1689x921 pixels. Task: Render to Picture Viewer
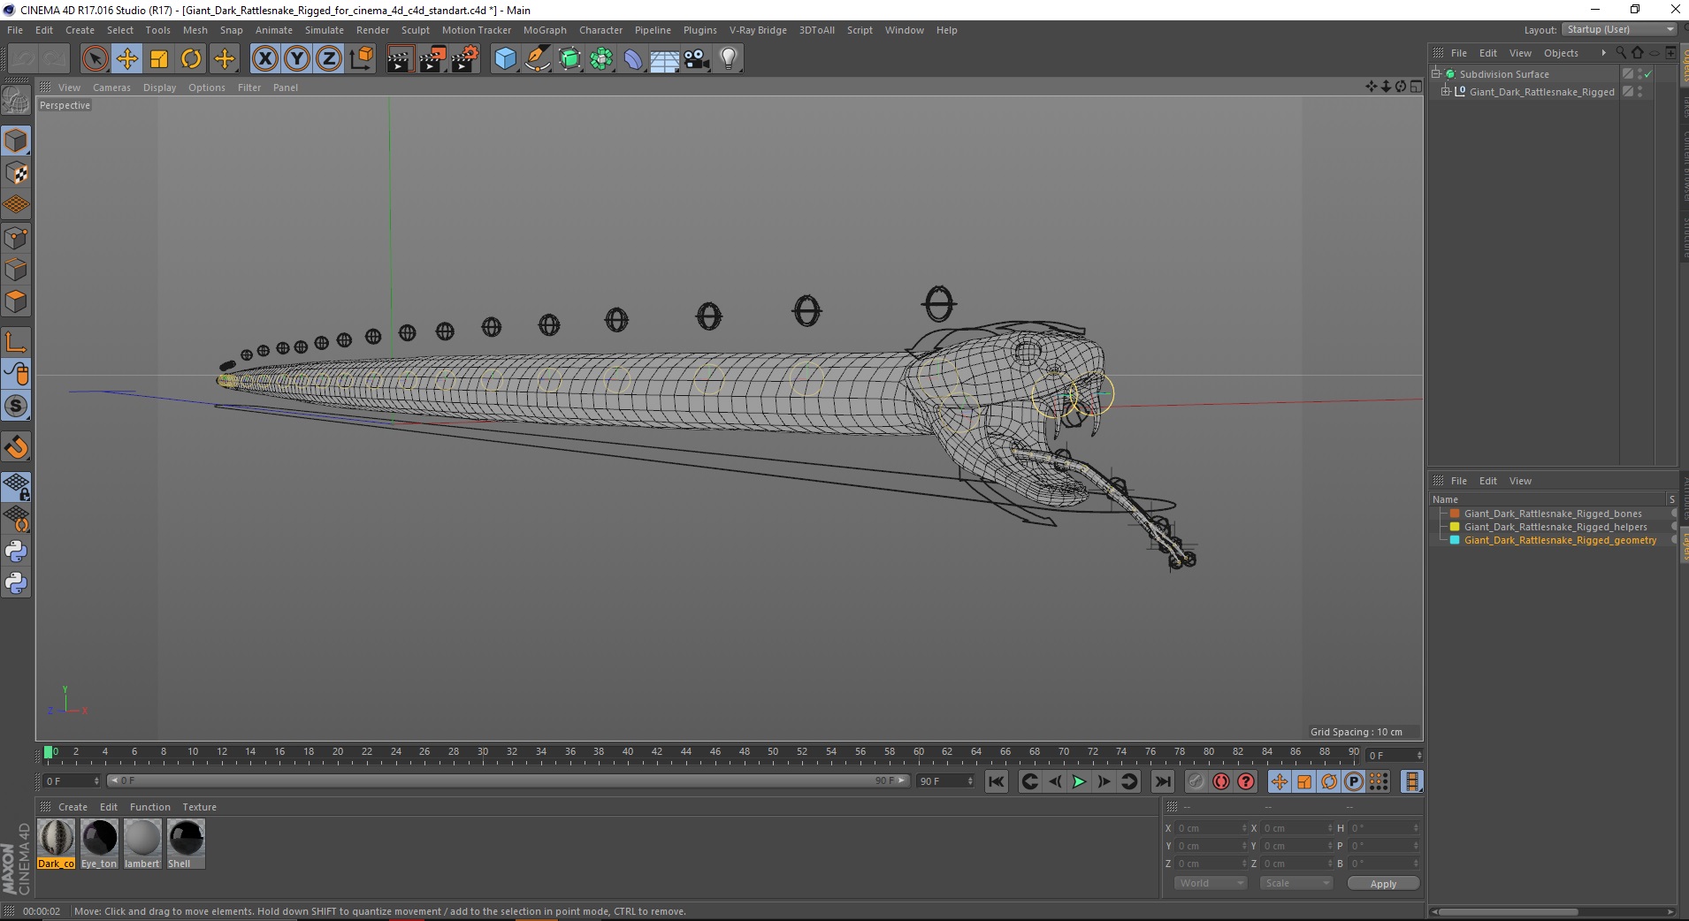point(432,59)
